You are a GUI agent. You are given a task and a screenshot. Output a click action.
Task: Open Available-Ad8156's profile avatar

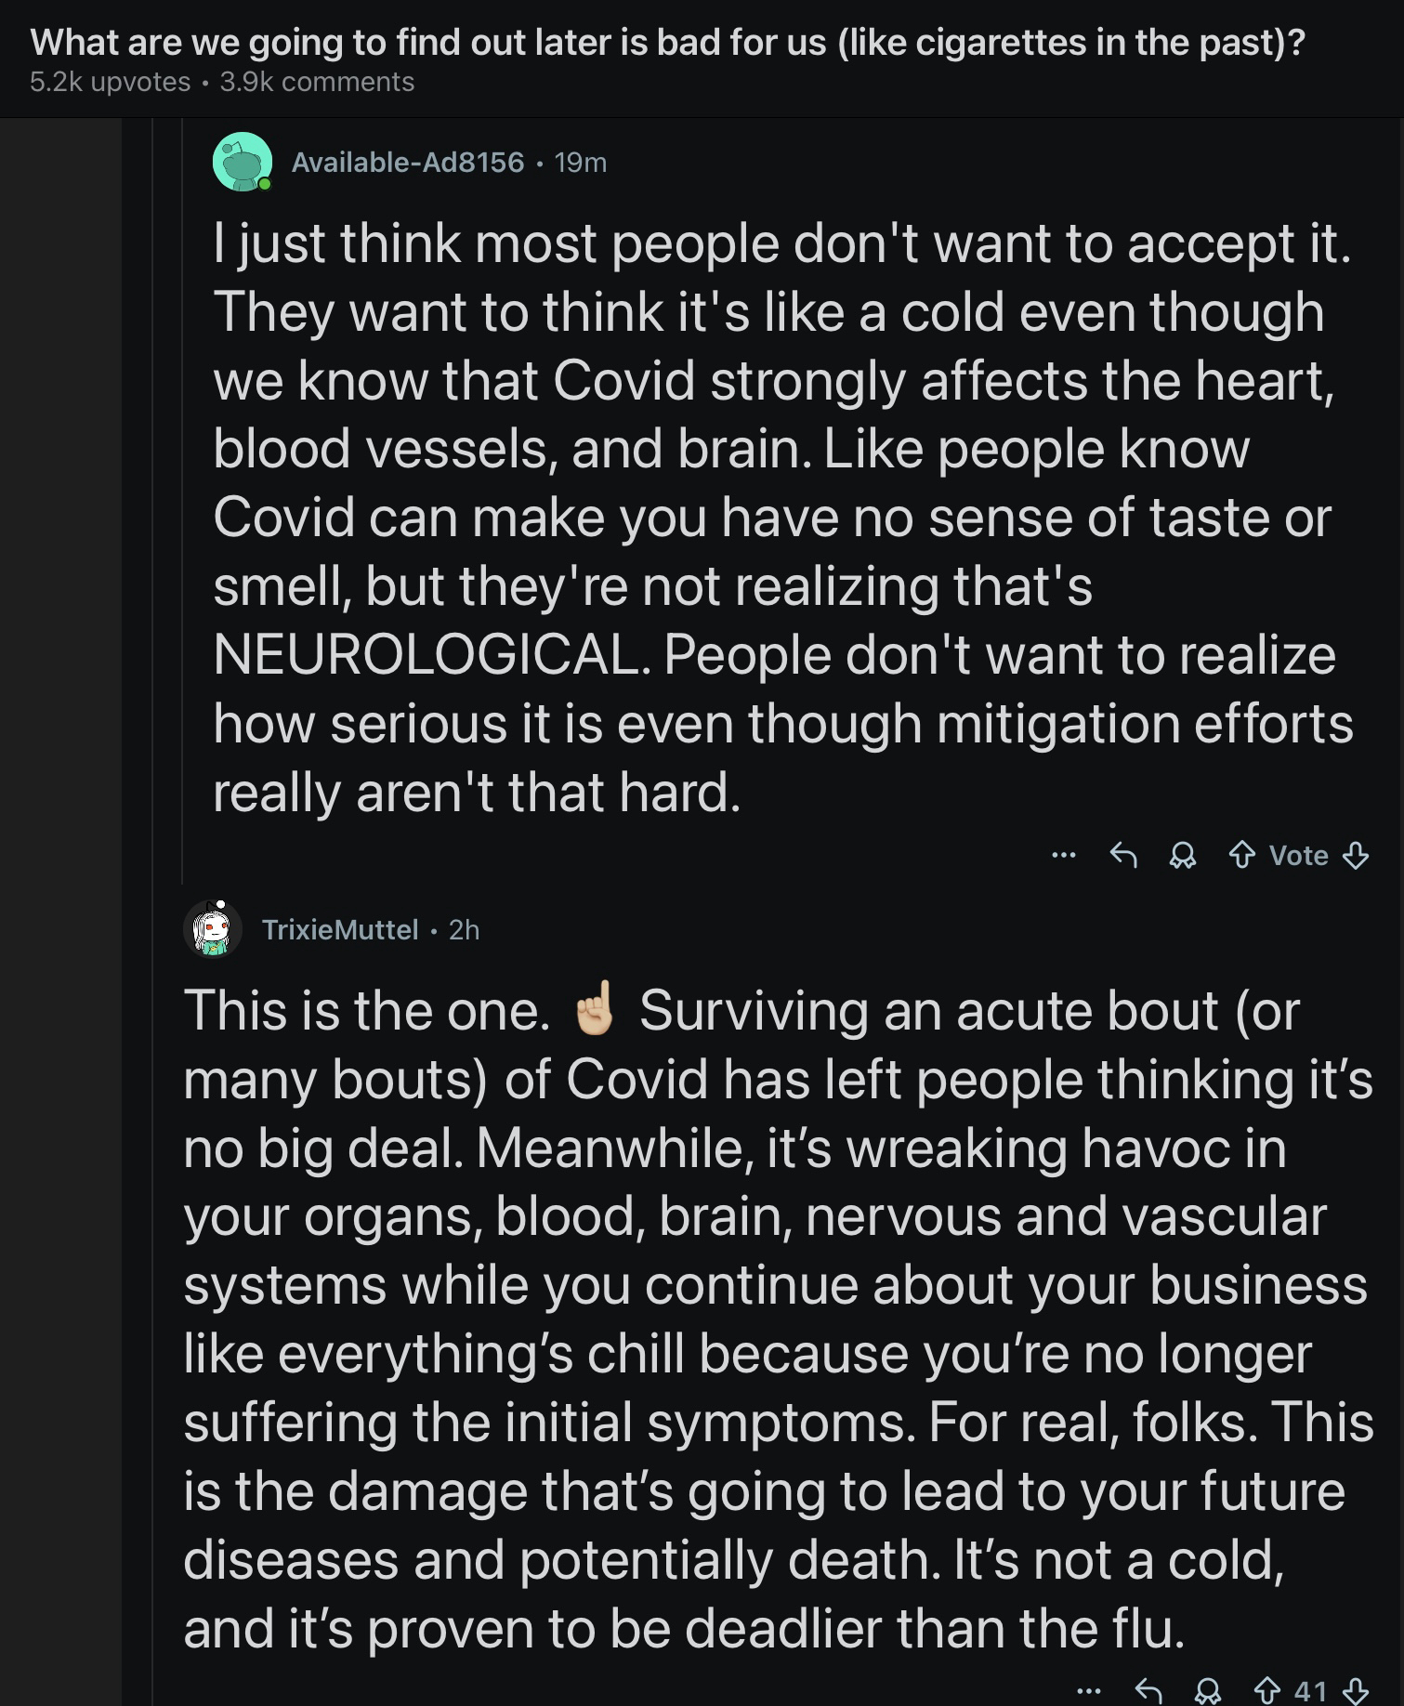(x=242, y=162)
